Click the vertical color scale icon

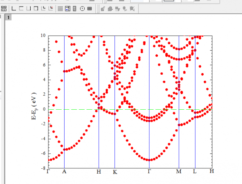(x=75, y=8)
